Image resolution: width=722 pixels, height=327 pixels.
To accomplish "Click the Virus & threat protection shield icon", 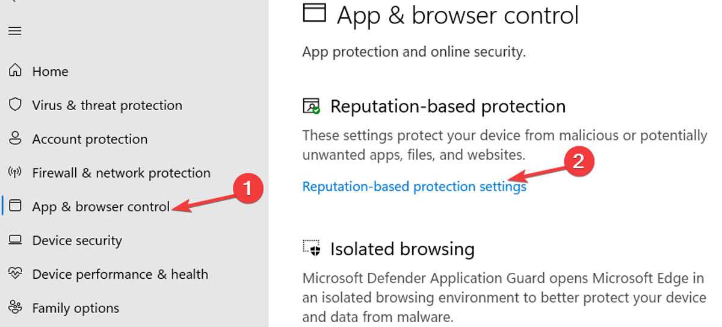I will pos(15,105).
